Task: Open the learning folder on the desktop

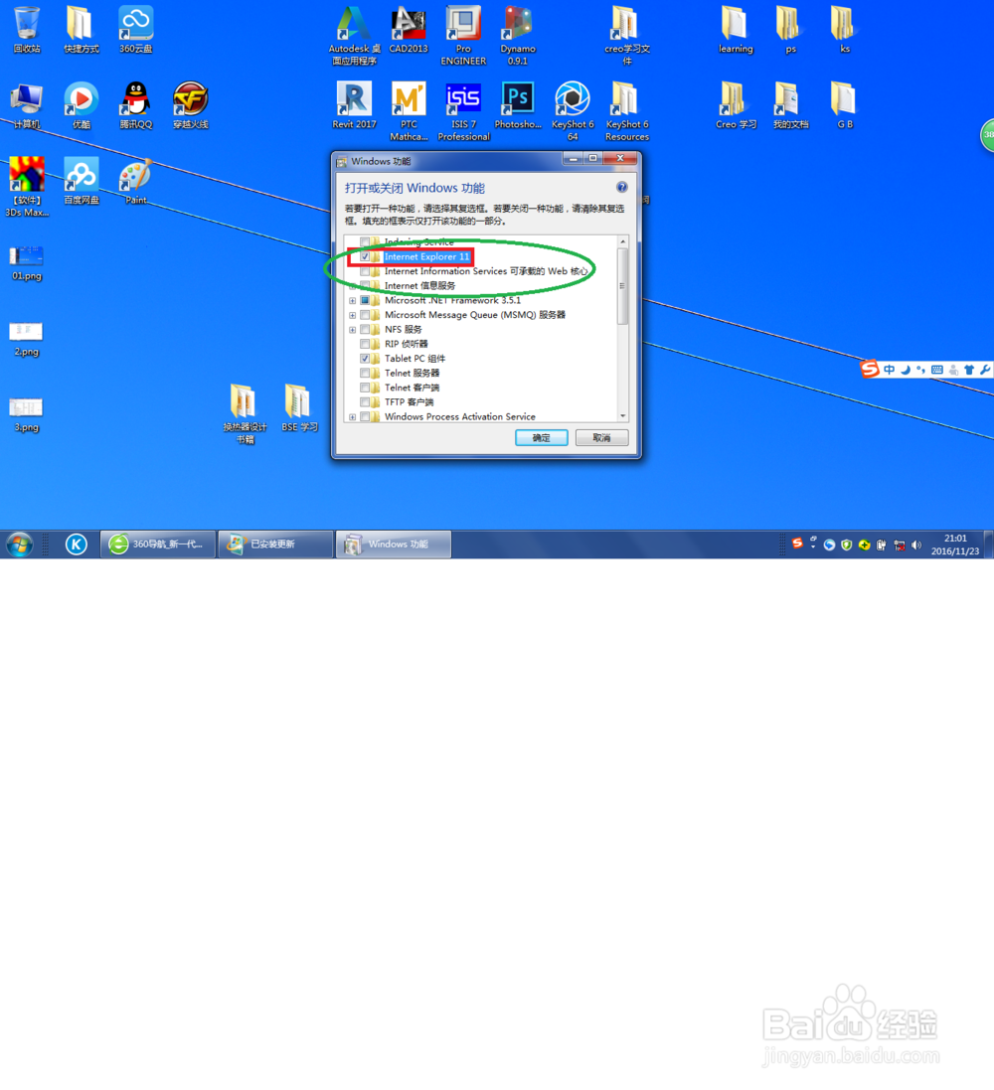Action: coord(736,29)
